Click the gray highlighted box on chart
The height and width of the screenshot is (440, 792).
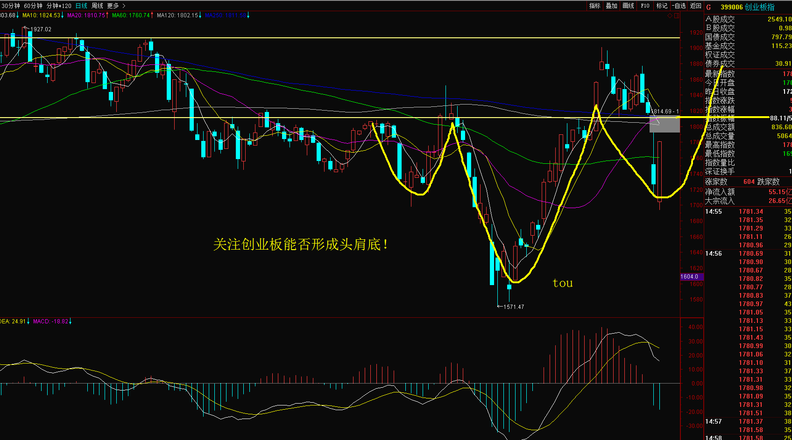pyautogui.click(x=664, y=125)
